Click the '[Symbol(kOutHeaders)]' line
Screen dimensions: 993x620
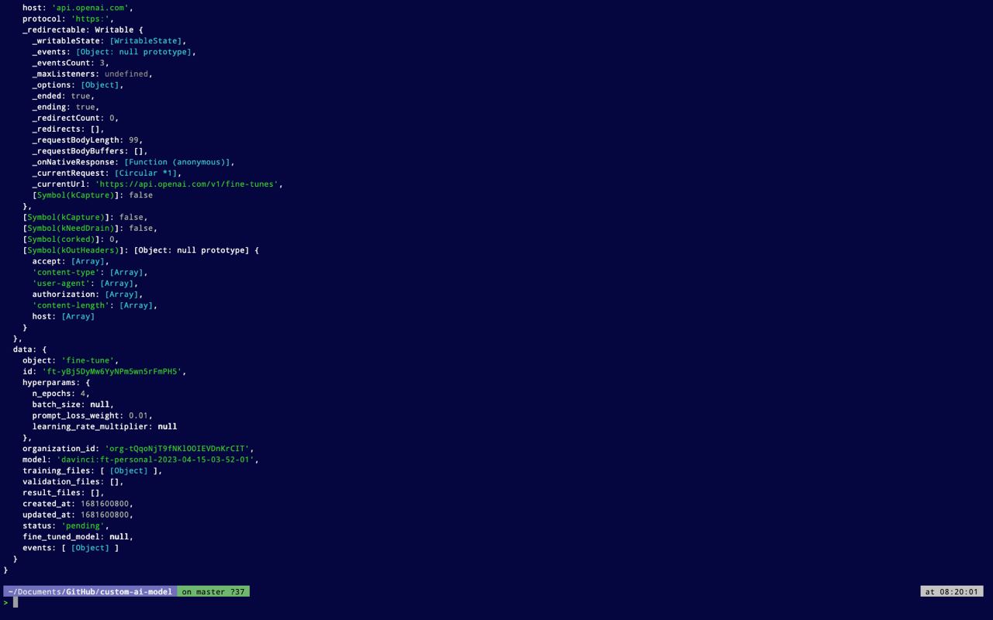(140, 250)
